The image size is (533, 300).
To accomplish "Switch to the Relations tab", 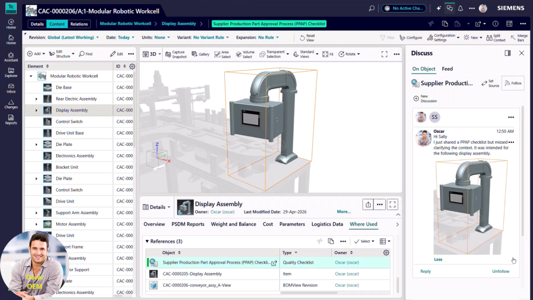I will [x=79, y=24].
